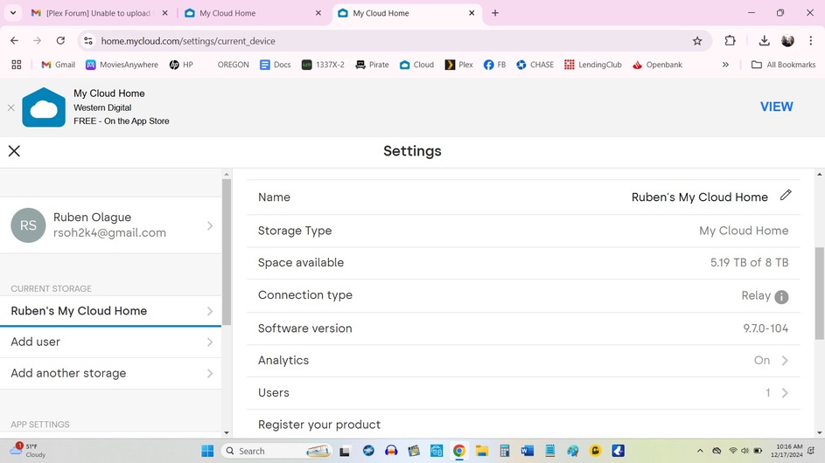View site information icon in address bar
The height and width of the screenshot is (463, 825).
(88, 40)
